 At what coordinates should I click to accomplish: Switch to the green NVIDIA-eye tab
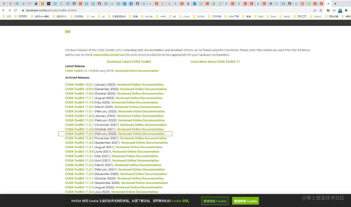[308, 4]
